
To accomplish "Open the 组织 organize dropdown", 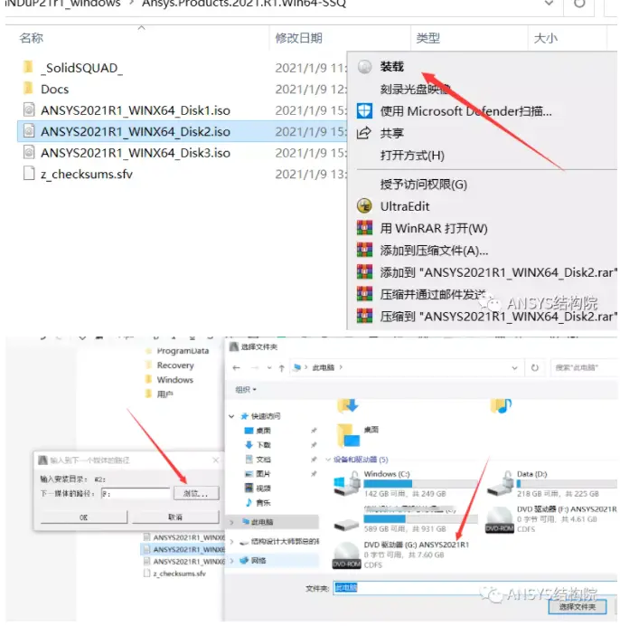I will click(245, 389).
